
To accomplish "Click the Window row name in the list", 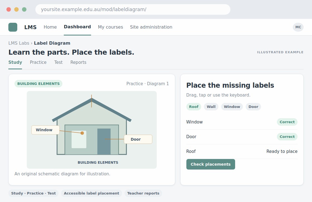I will point(194,122).
